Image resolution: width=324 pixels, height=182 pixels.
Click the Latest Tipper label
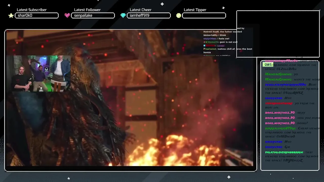195,10
